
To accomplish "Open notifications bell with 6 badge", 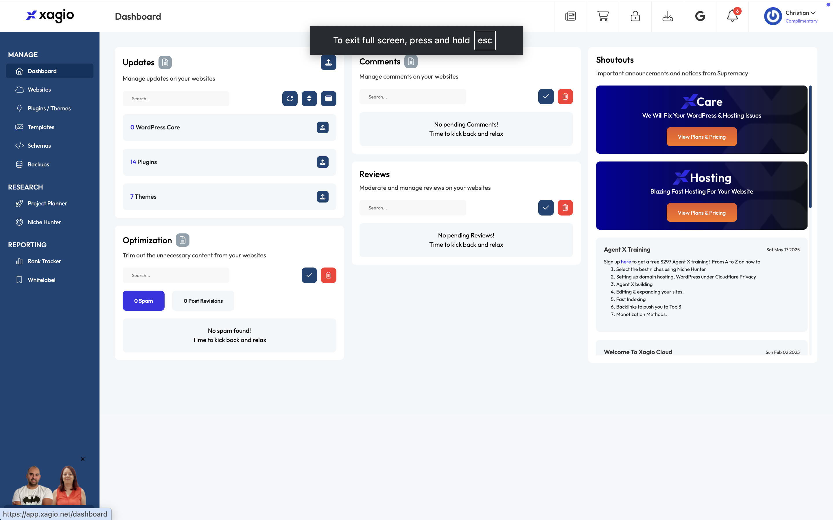I will (732, 16).
